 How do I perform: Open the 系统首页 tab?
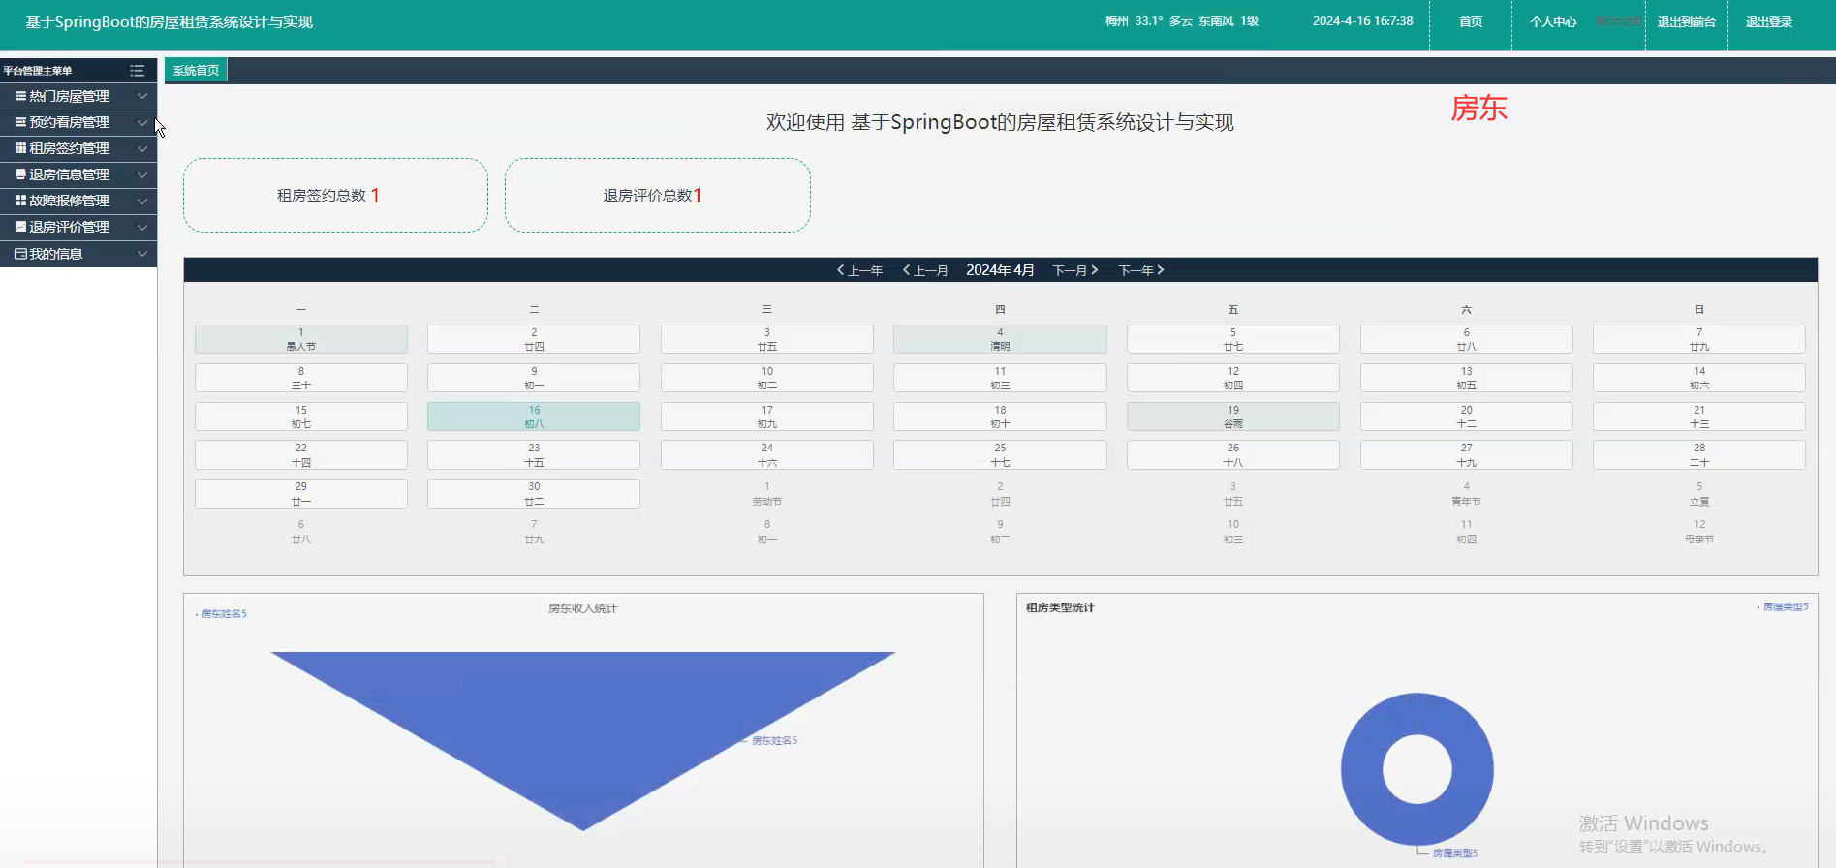coord(196,71)
